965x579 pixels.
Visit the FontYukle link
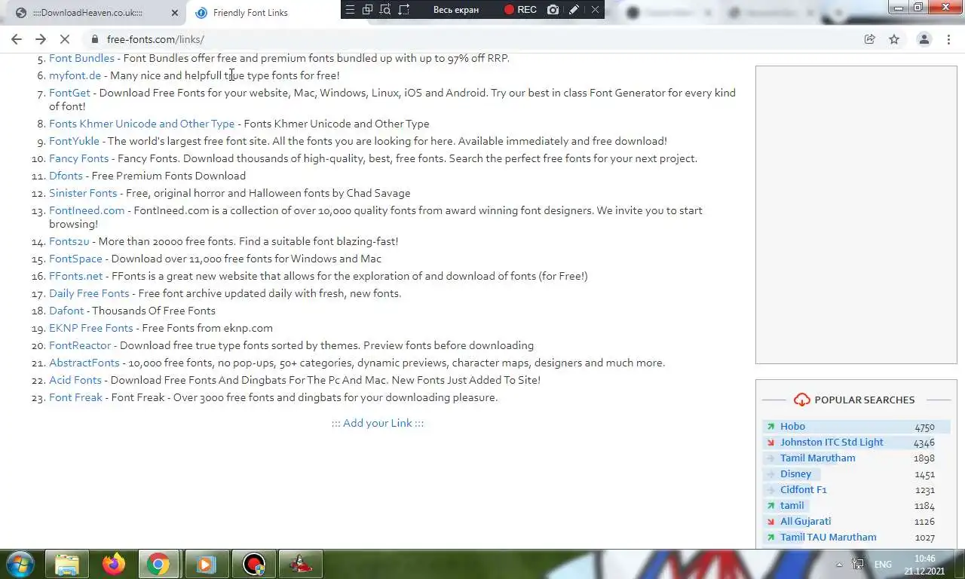click(74, 141)
